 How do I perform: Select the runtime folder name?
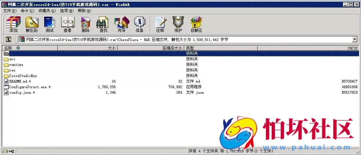pyautogui.click(x=16, y=65)
